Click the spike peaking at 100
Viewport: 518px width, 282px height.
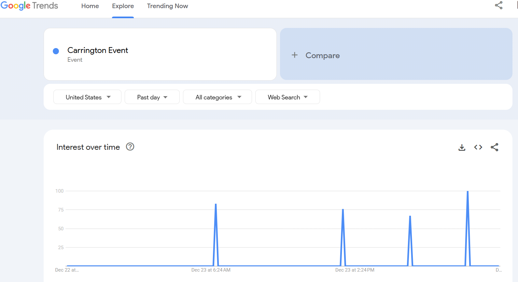(x=468, y=228)
